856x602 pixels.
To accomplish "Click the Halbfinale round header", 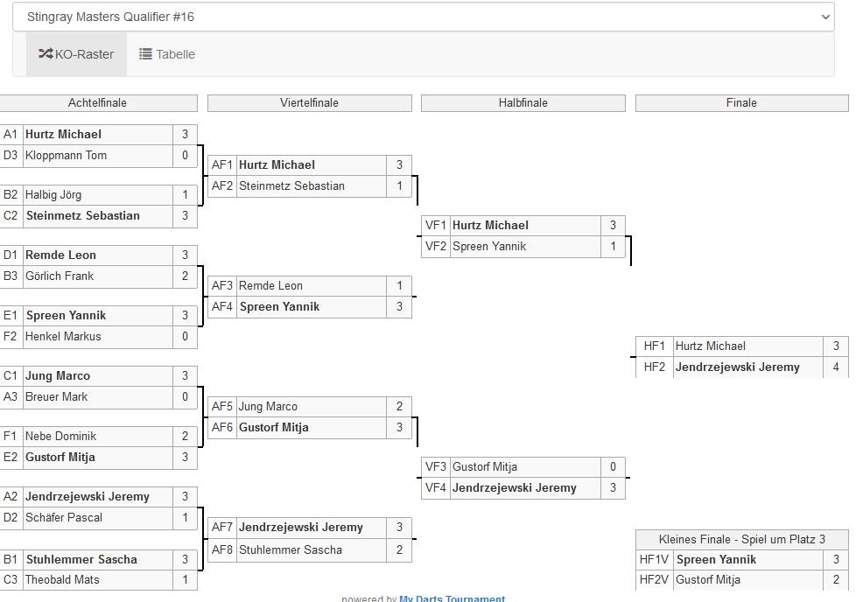I will [523, 103].
